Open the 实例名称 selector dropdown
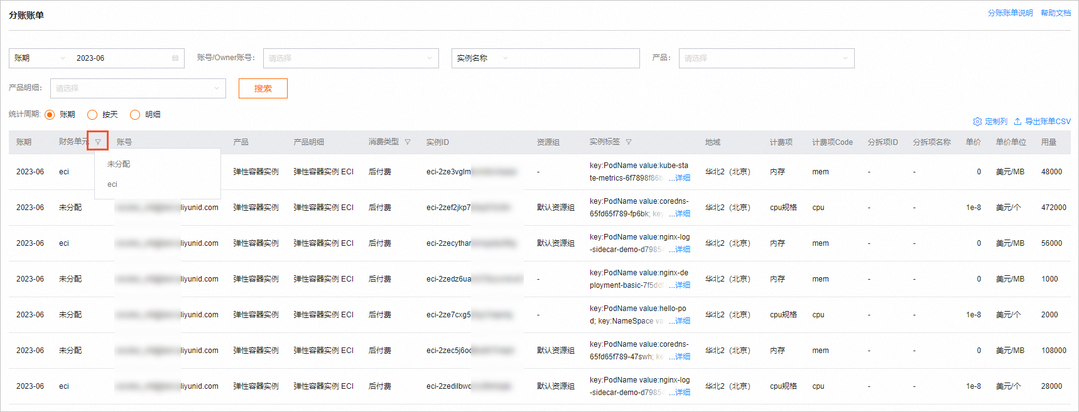The height and width of the screenshot is (412, 1079). 482,58
